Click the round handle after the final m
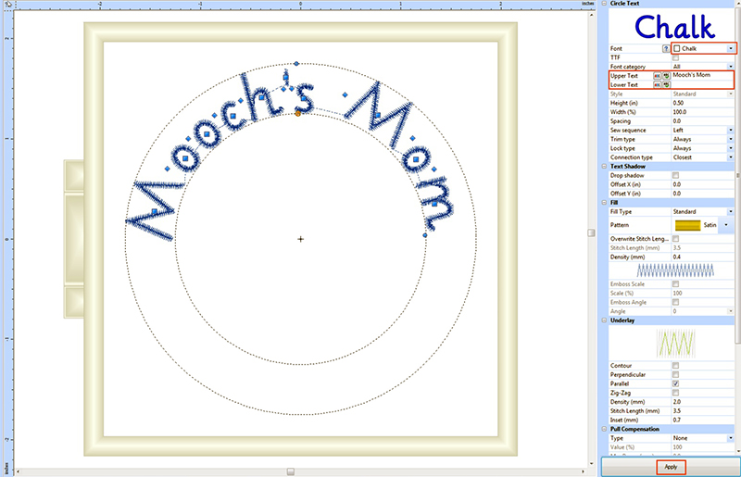 click(425, 235)
